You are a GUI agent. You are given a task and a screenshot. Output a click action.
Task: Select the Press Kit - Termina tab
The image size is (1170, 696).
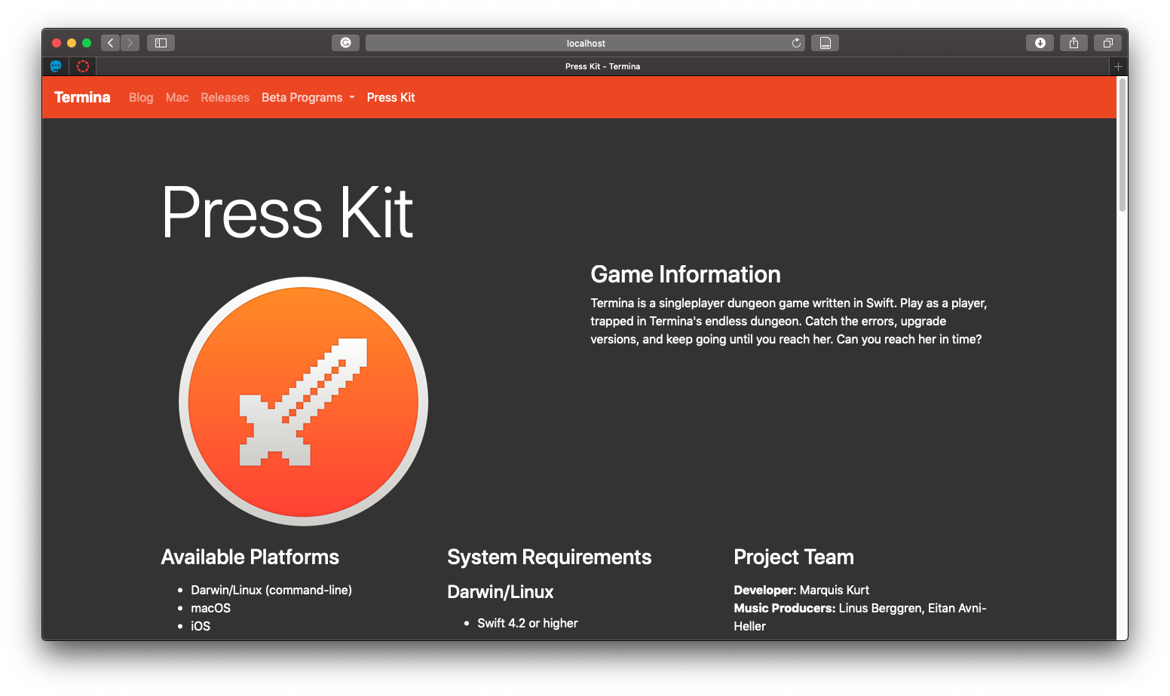tap(602, 66)
